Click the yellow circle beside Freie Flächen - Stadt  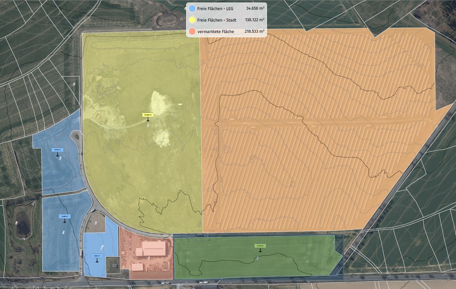click(193, 20)
